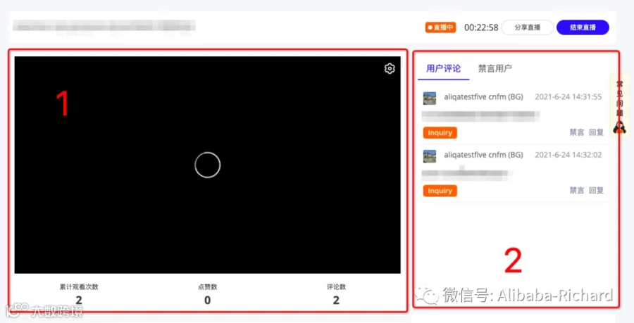Click the 常见问题 side tab text
Viewport: 634px width, 323px height.
[619, 99]
